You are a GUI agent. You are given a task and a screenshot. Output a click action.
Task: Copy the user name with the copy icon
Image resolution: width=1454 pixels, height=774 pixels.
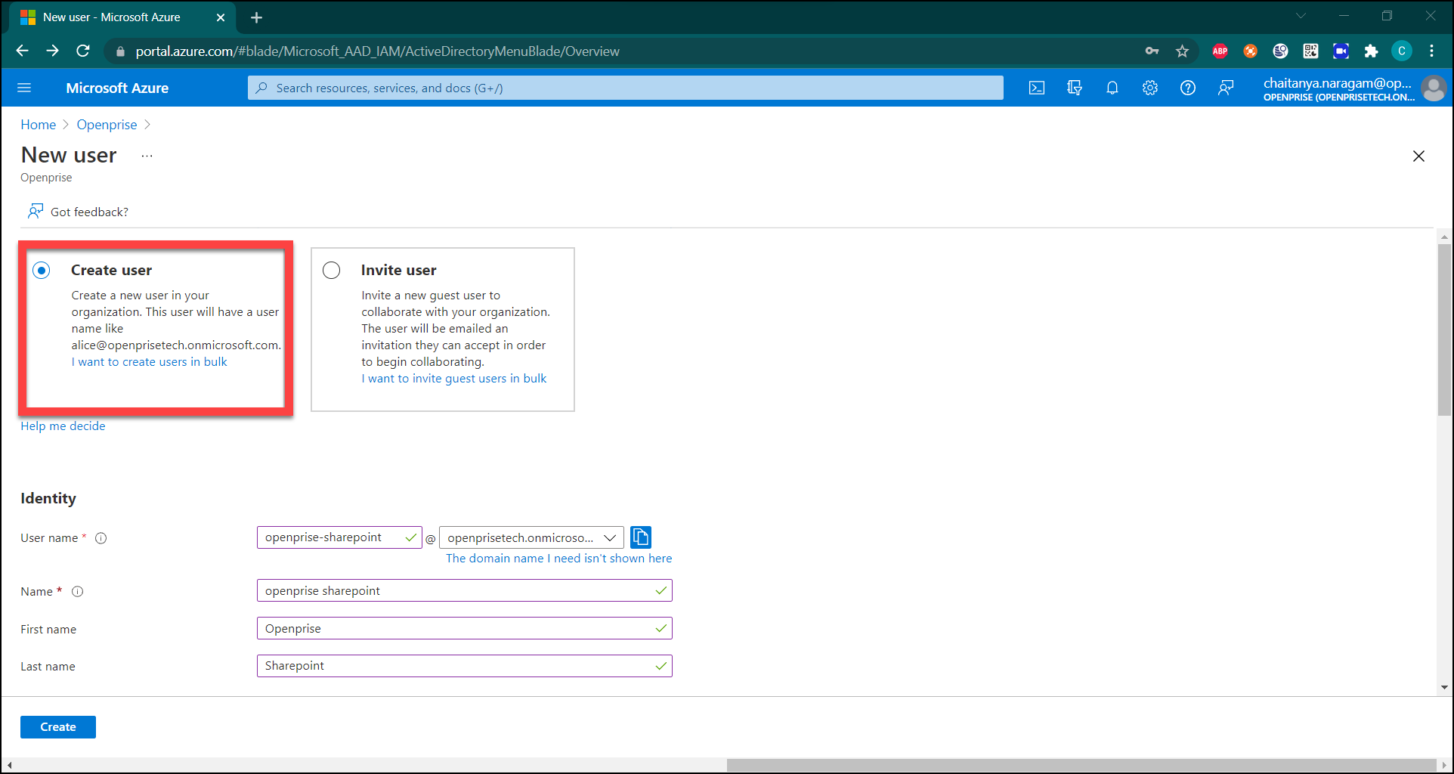(641, 537)
